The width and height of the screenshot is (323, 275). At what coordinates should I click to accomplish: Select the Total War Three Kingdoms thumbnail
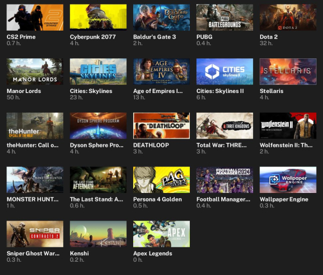225,125
